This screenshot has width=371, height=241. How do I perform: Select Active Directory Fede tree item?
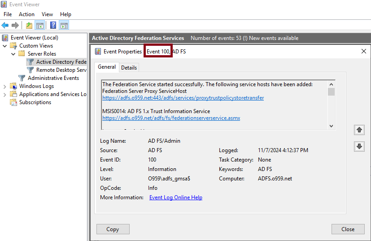61,62
